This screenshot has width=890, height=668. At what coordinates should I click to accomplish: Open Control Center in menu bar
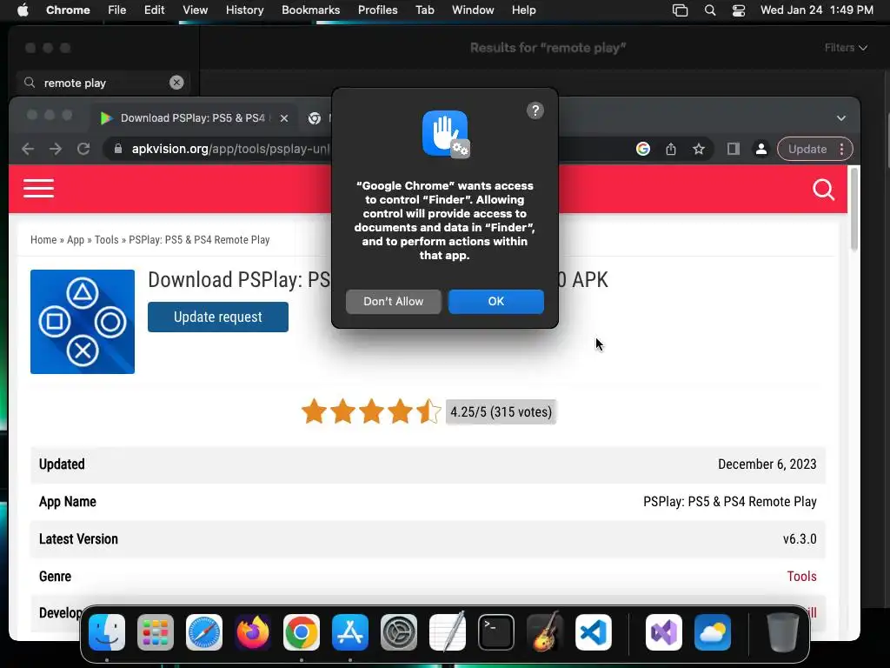pos(739,10)
